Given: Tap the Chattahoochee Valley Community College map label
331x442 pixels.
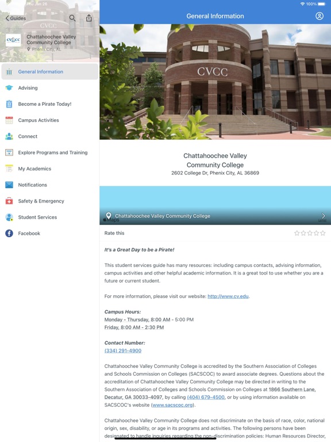Looking at the screenshot, I should pos(163,216).
